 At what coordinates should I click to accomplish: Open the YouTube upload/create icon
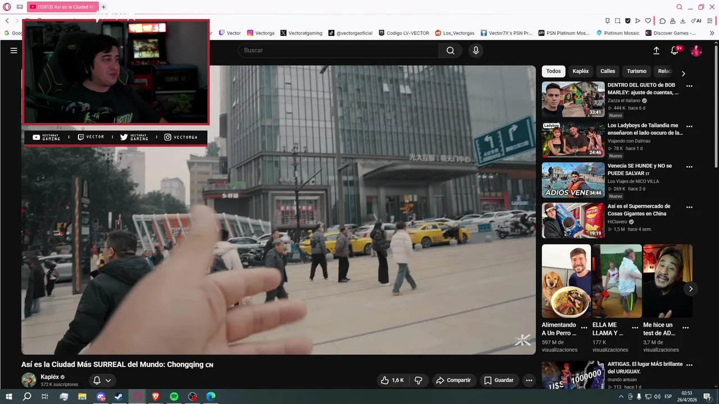coord(656,50)
